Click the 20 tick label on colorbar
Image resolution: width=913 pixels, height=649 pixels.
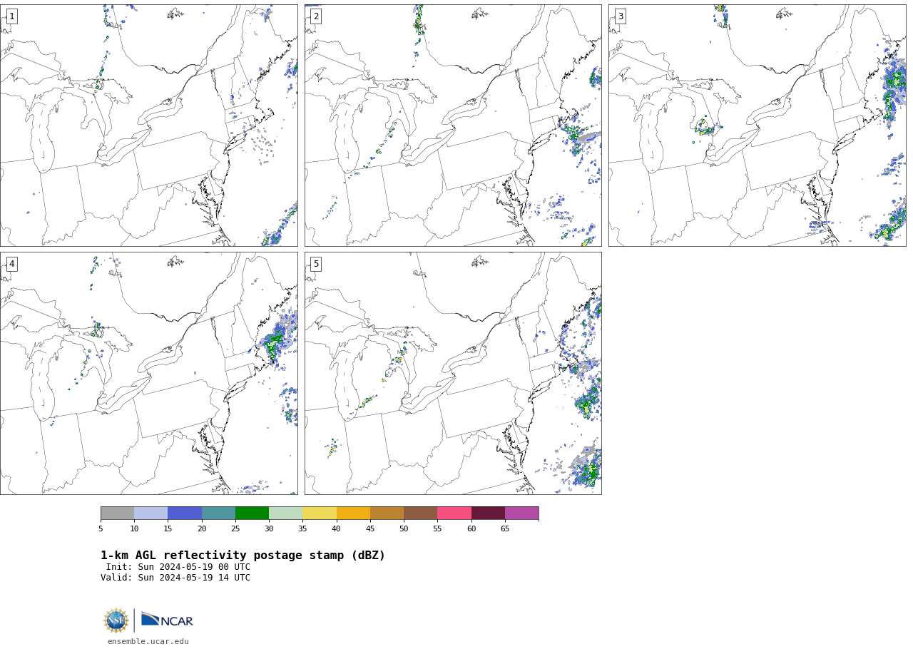(202, 528)
